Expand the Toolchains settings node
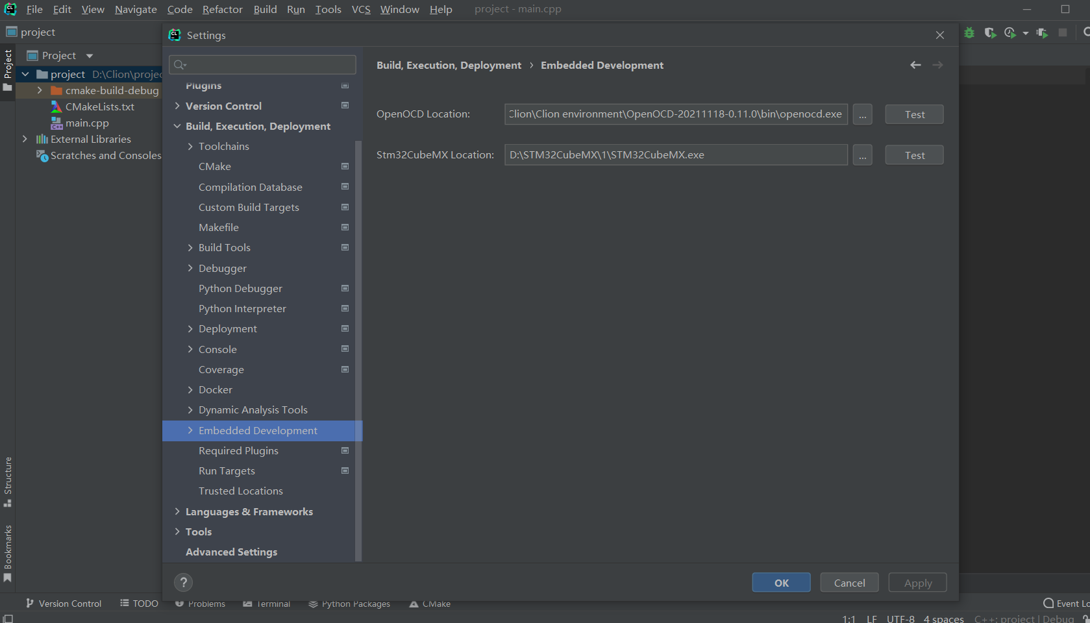Screen dimensions: 1090x623 tap(190, 146)
